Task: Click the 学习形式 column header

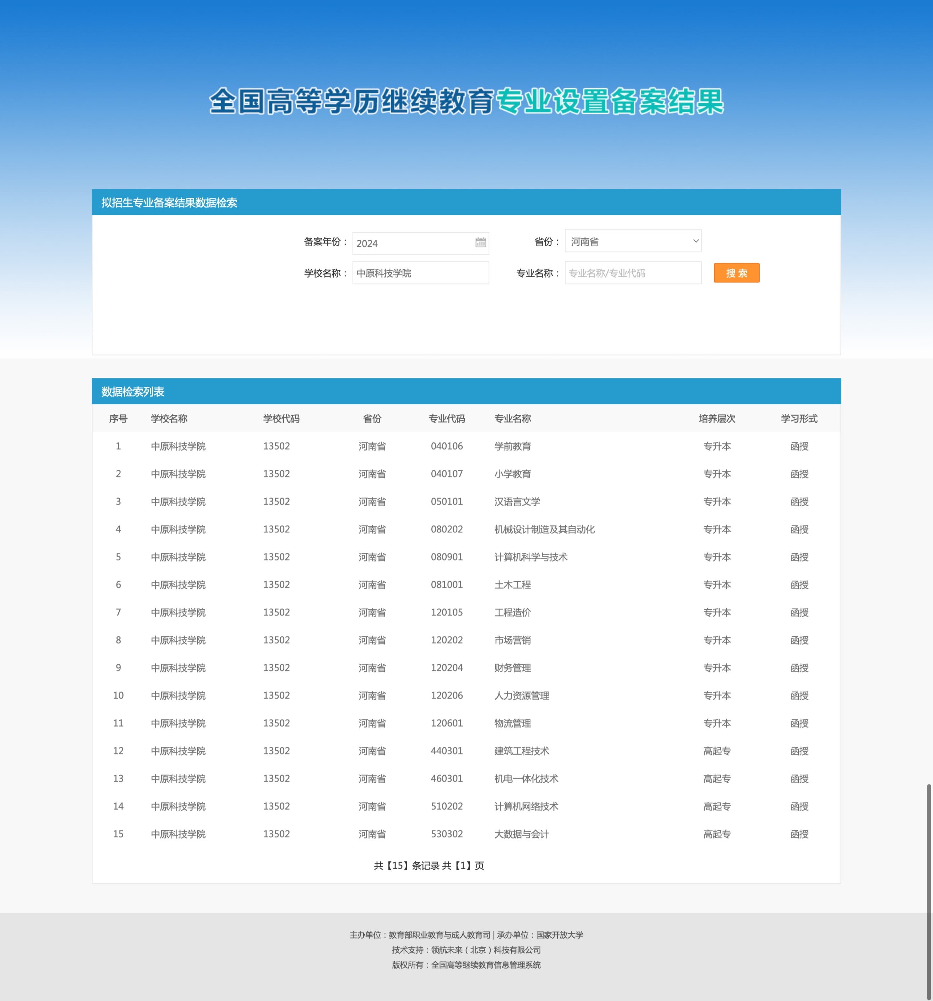Action: (799, 419)
